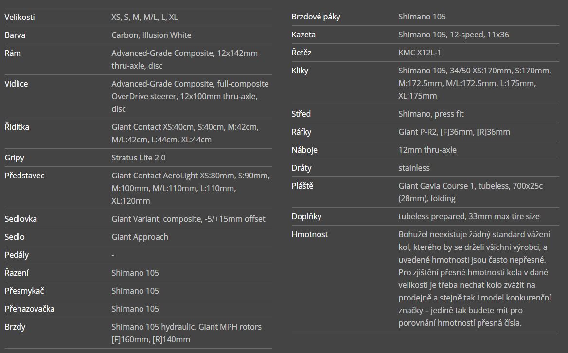This screenshot has width=568, height=353.
Task: Click the Pláště label
Action: tap(302, 186)
